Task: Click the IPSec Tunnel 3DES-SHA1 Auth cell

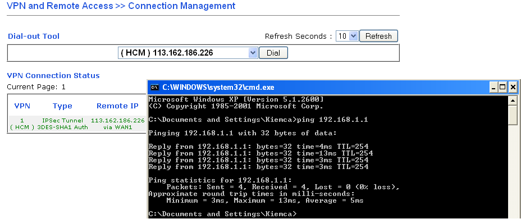Action: click(62, 124)
